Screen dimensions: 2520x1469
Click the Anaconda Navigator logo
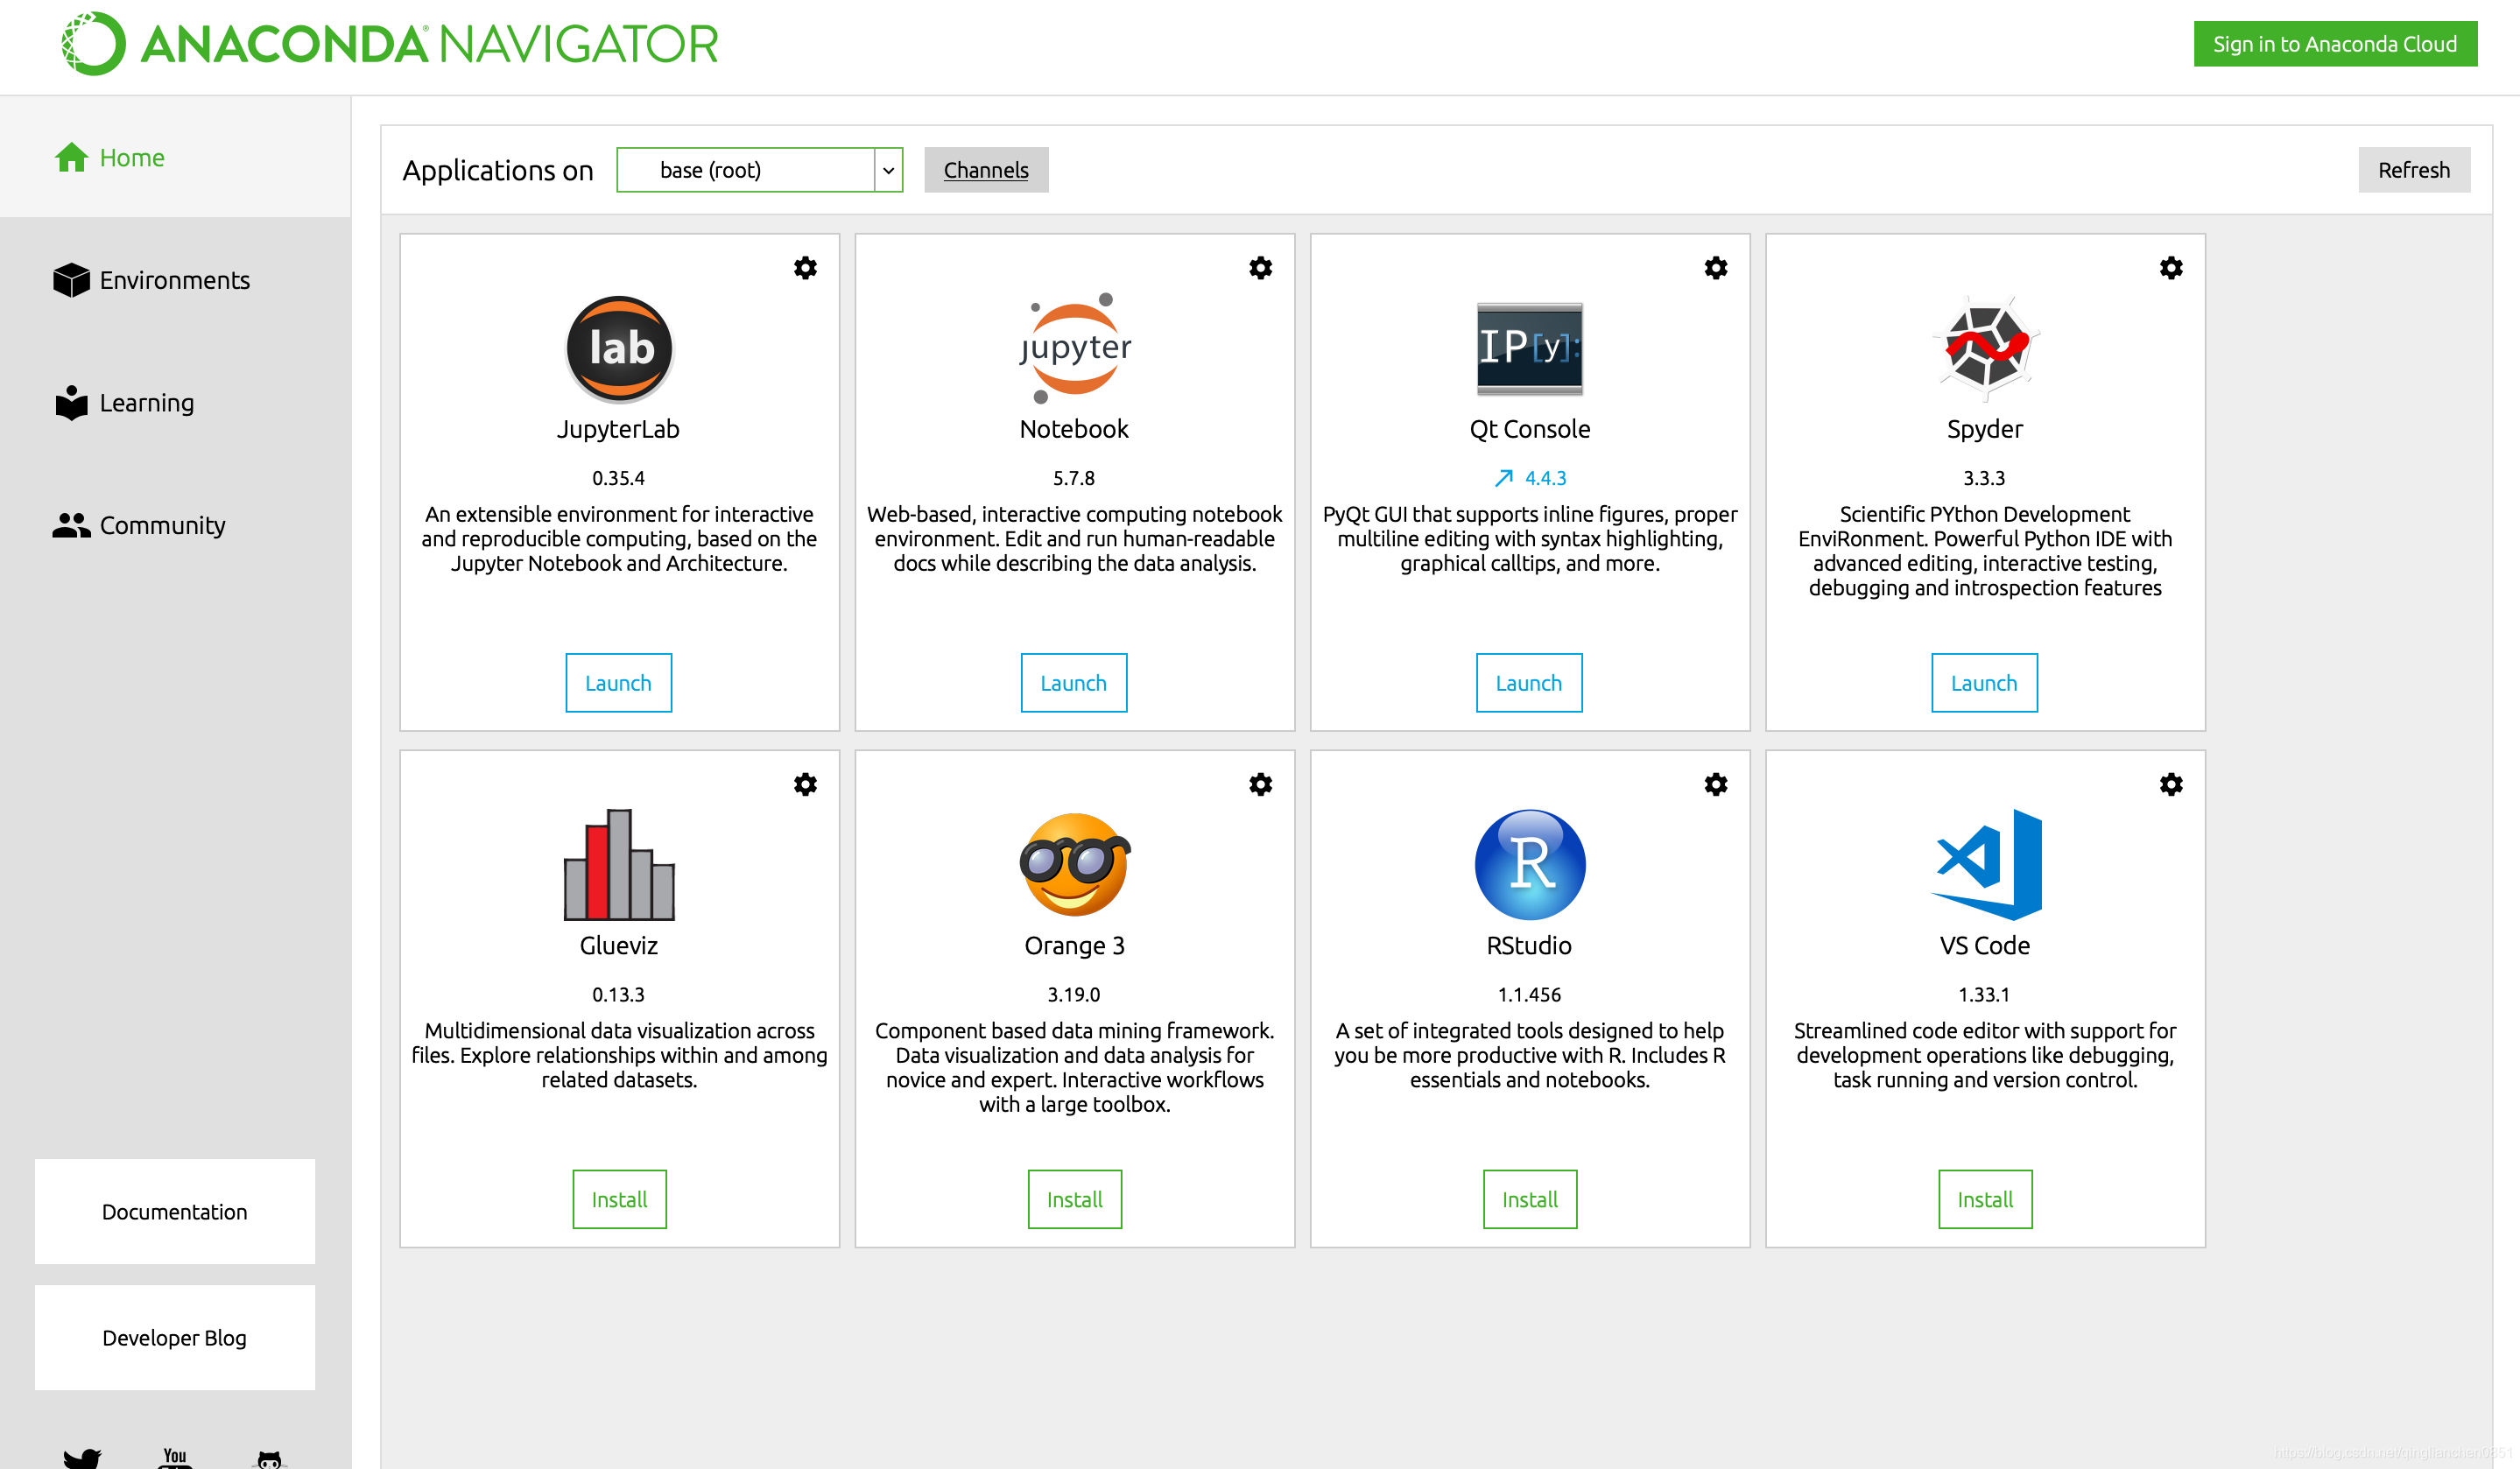(390, 44)
